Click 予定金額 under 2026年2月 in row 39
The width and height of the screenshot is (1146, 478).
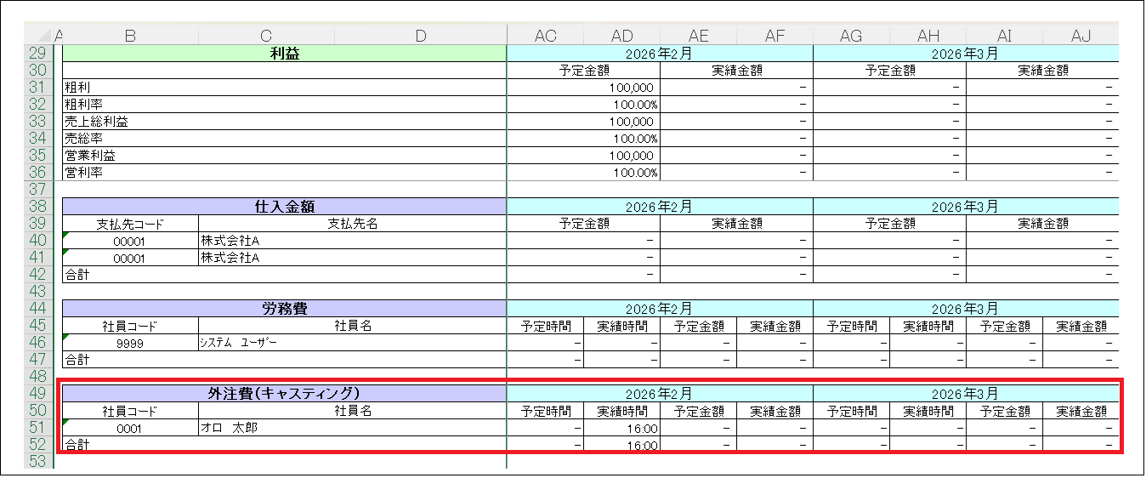click(583, 223)
